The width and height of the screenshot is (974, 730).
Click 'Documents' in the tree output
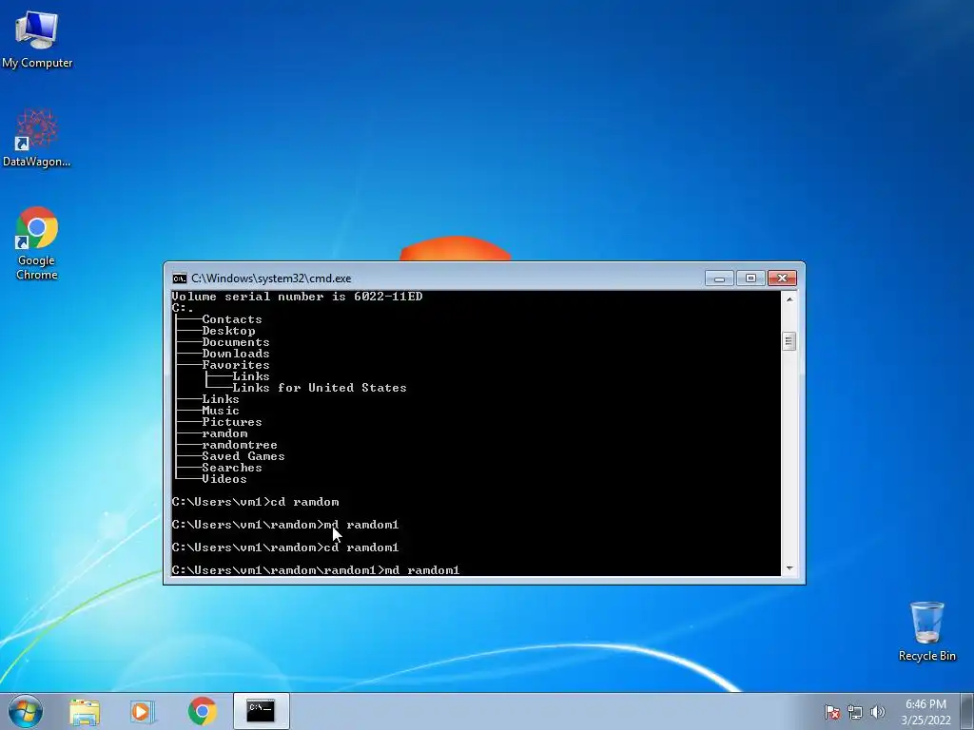236,342
